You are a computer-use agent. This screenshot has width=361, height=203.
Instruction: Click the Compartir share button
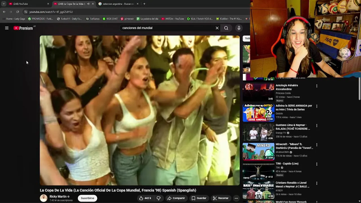tap(176, 198)
